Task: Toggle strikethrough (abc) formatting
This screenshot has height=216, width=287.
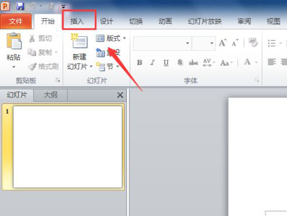Action: coord(193,62)
